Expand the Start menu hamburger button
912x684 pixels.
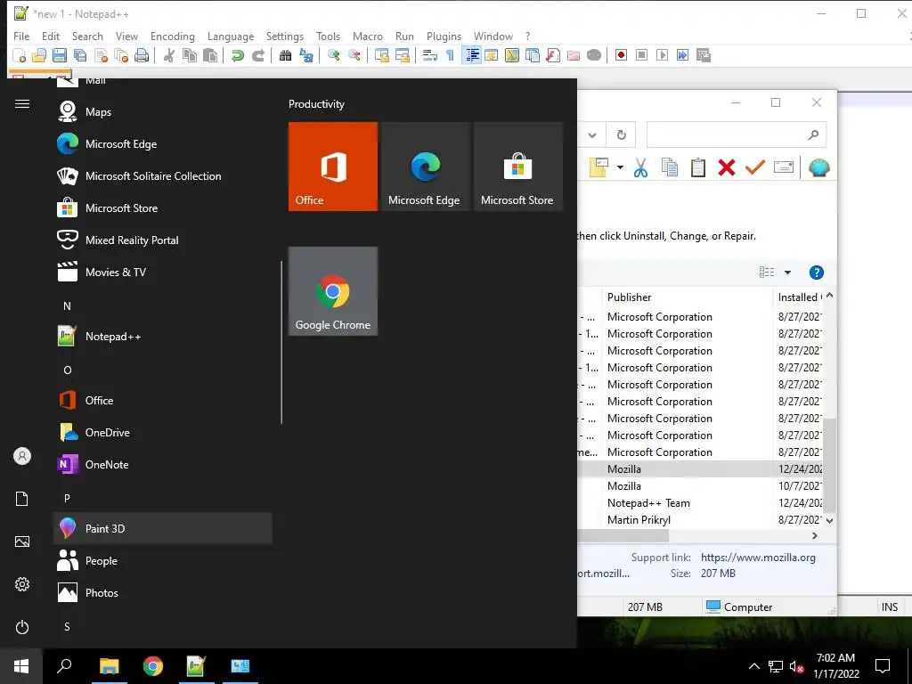[22, 103]
